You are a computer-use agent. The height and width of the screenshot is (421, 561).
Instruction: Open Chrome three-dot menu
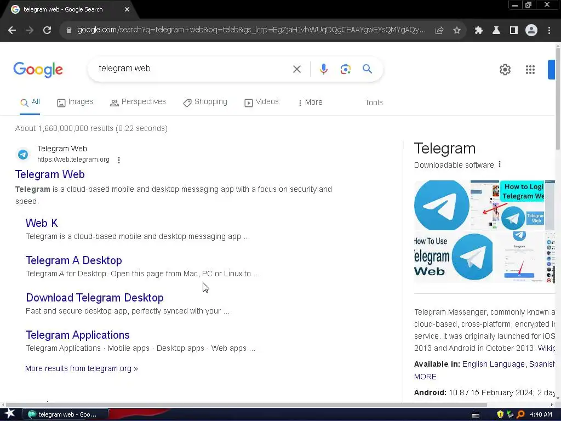tap(549, 31)
